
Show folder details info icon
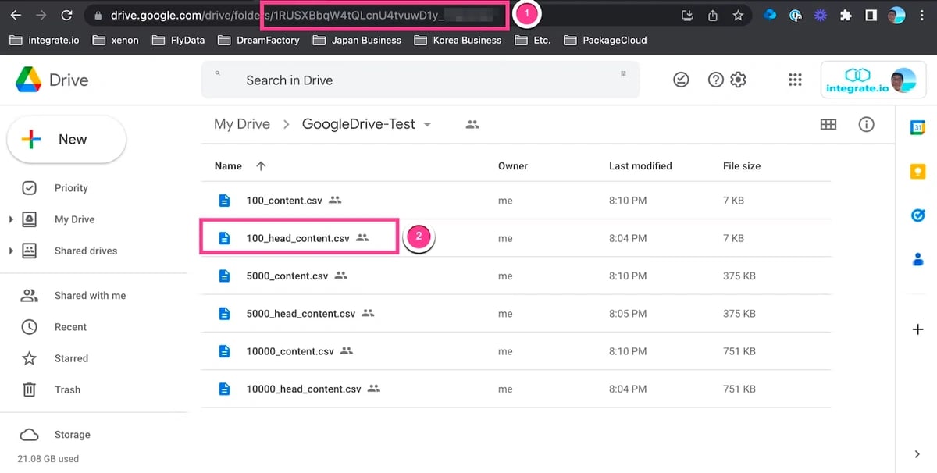pos(866,124)
